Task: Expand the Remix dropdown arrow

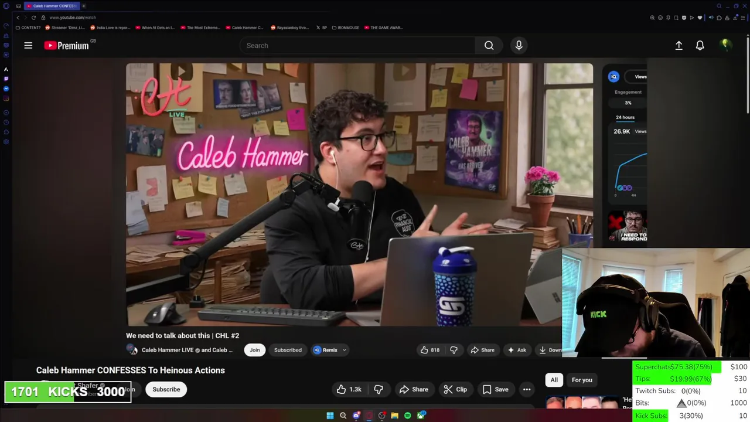Action: tap(345, 350)
